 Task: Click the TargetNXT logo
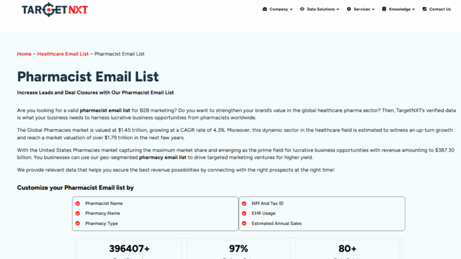(55, 9)
